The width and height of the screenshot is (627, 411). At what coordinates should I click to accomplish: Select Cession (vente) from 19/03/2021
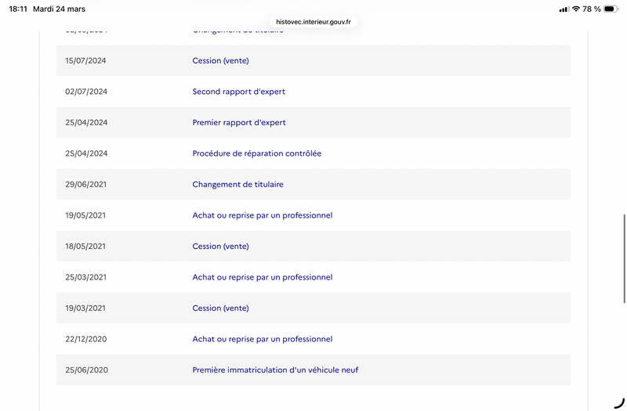[220, 308]
